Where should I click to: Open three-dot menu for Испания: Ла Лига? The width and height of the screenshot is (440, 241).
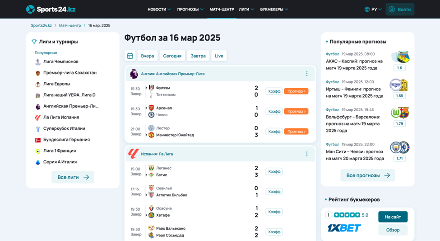307,154
